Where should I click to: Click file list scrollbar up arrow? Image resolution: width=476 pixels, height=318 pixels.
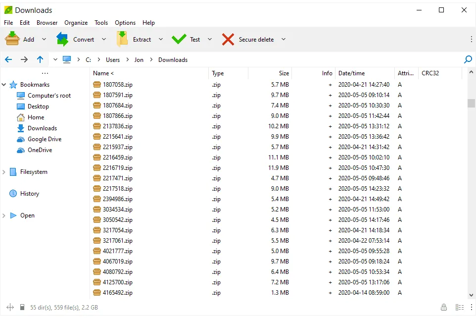(471, 72)
